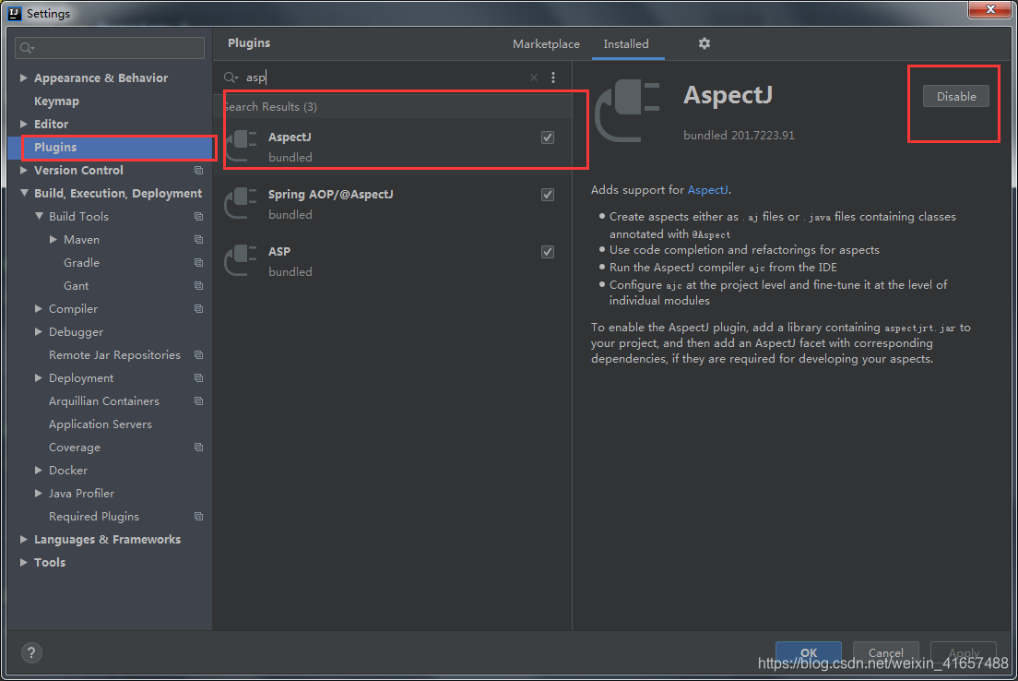Select the ASP plugin row
The height and width of the screenshot is (681, 1018).
pyautogui.click(x=393, y=260)
